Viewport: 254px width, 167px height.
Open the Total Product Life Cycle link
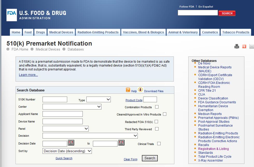(215, 156)
